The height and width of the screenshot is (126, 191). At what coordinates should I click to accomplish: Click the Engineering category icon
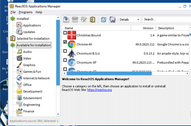[20, 104]
